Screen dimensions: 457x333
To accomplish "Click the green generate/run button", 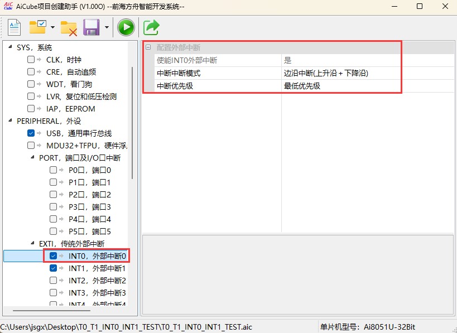I will tap(126, 27).
